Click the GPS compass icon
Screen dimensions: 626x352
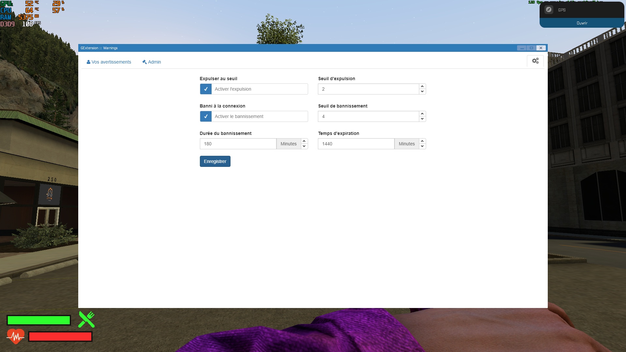click(x=549, y=10)
